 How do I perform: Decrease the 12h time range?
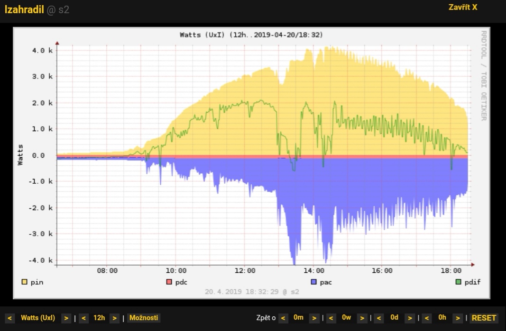[83, 318]
